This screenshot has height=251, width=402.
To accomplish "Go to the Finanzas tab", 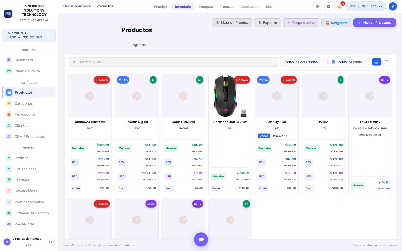I will pos(227,7).
